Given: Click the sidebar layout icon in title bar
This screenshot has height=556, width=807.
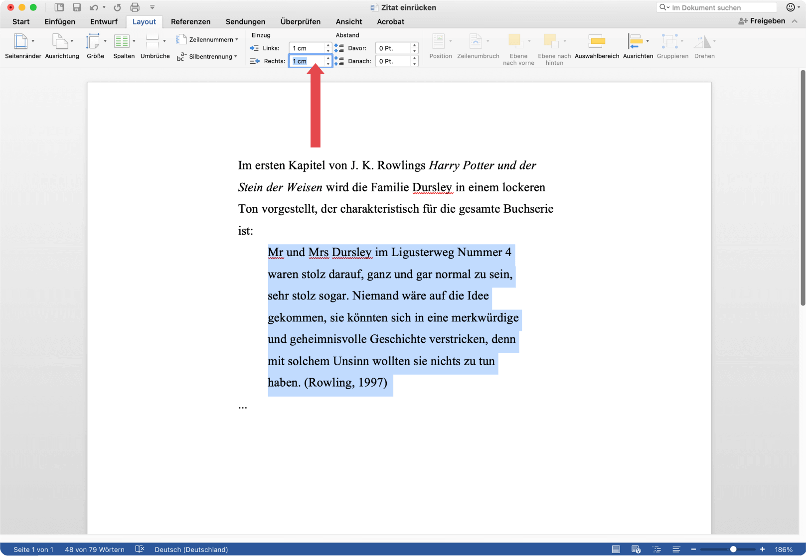Looking at the screenshot, I should (x=59, y=7).
